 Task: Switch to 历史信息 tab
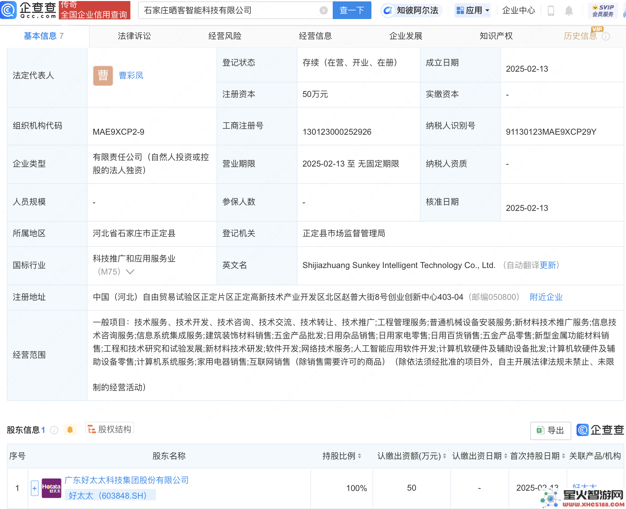point(580,36)
